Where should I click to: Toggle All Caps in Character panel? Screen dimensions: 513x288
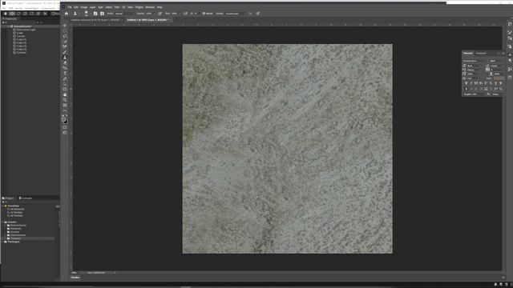tap(475, 83)
